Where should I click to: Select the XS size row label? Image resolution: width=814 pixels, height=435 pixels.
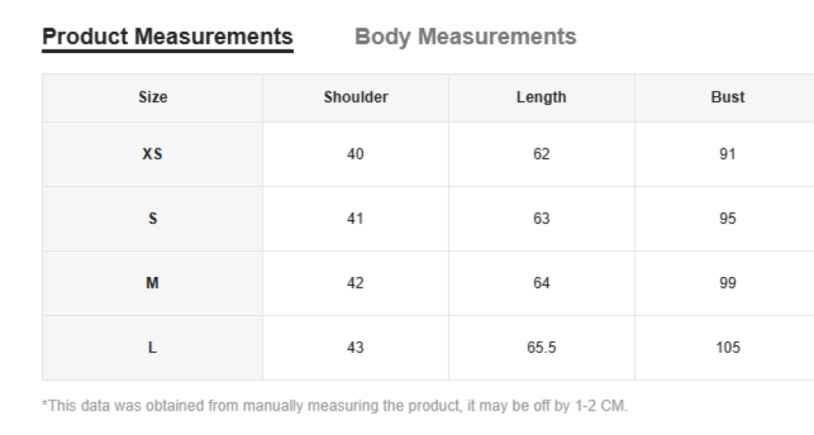pyautogui.click(x=152, y=154)
